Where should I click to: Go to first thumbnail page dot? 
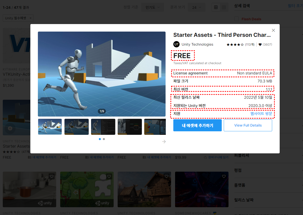(x=100, y=139)
